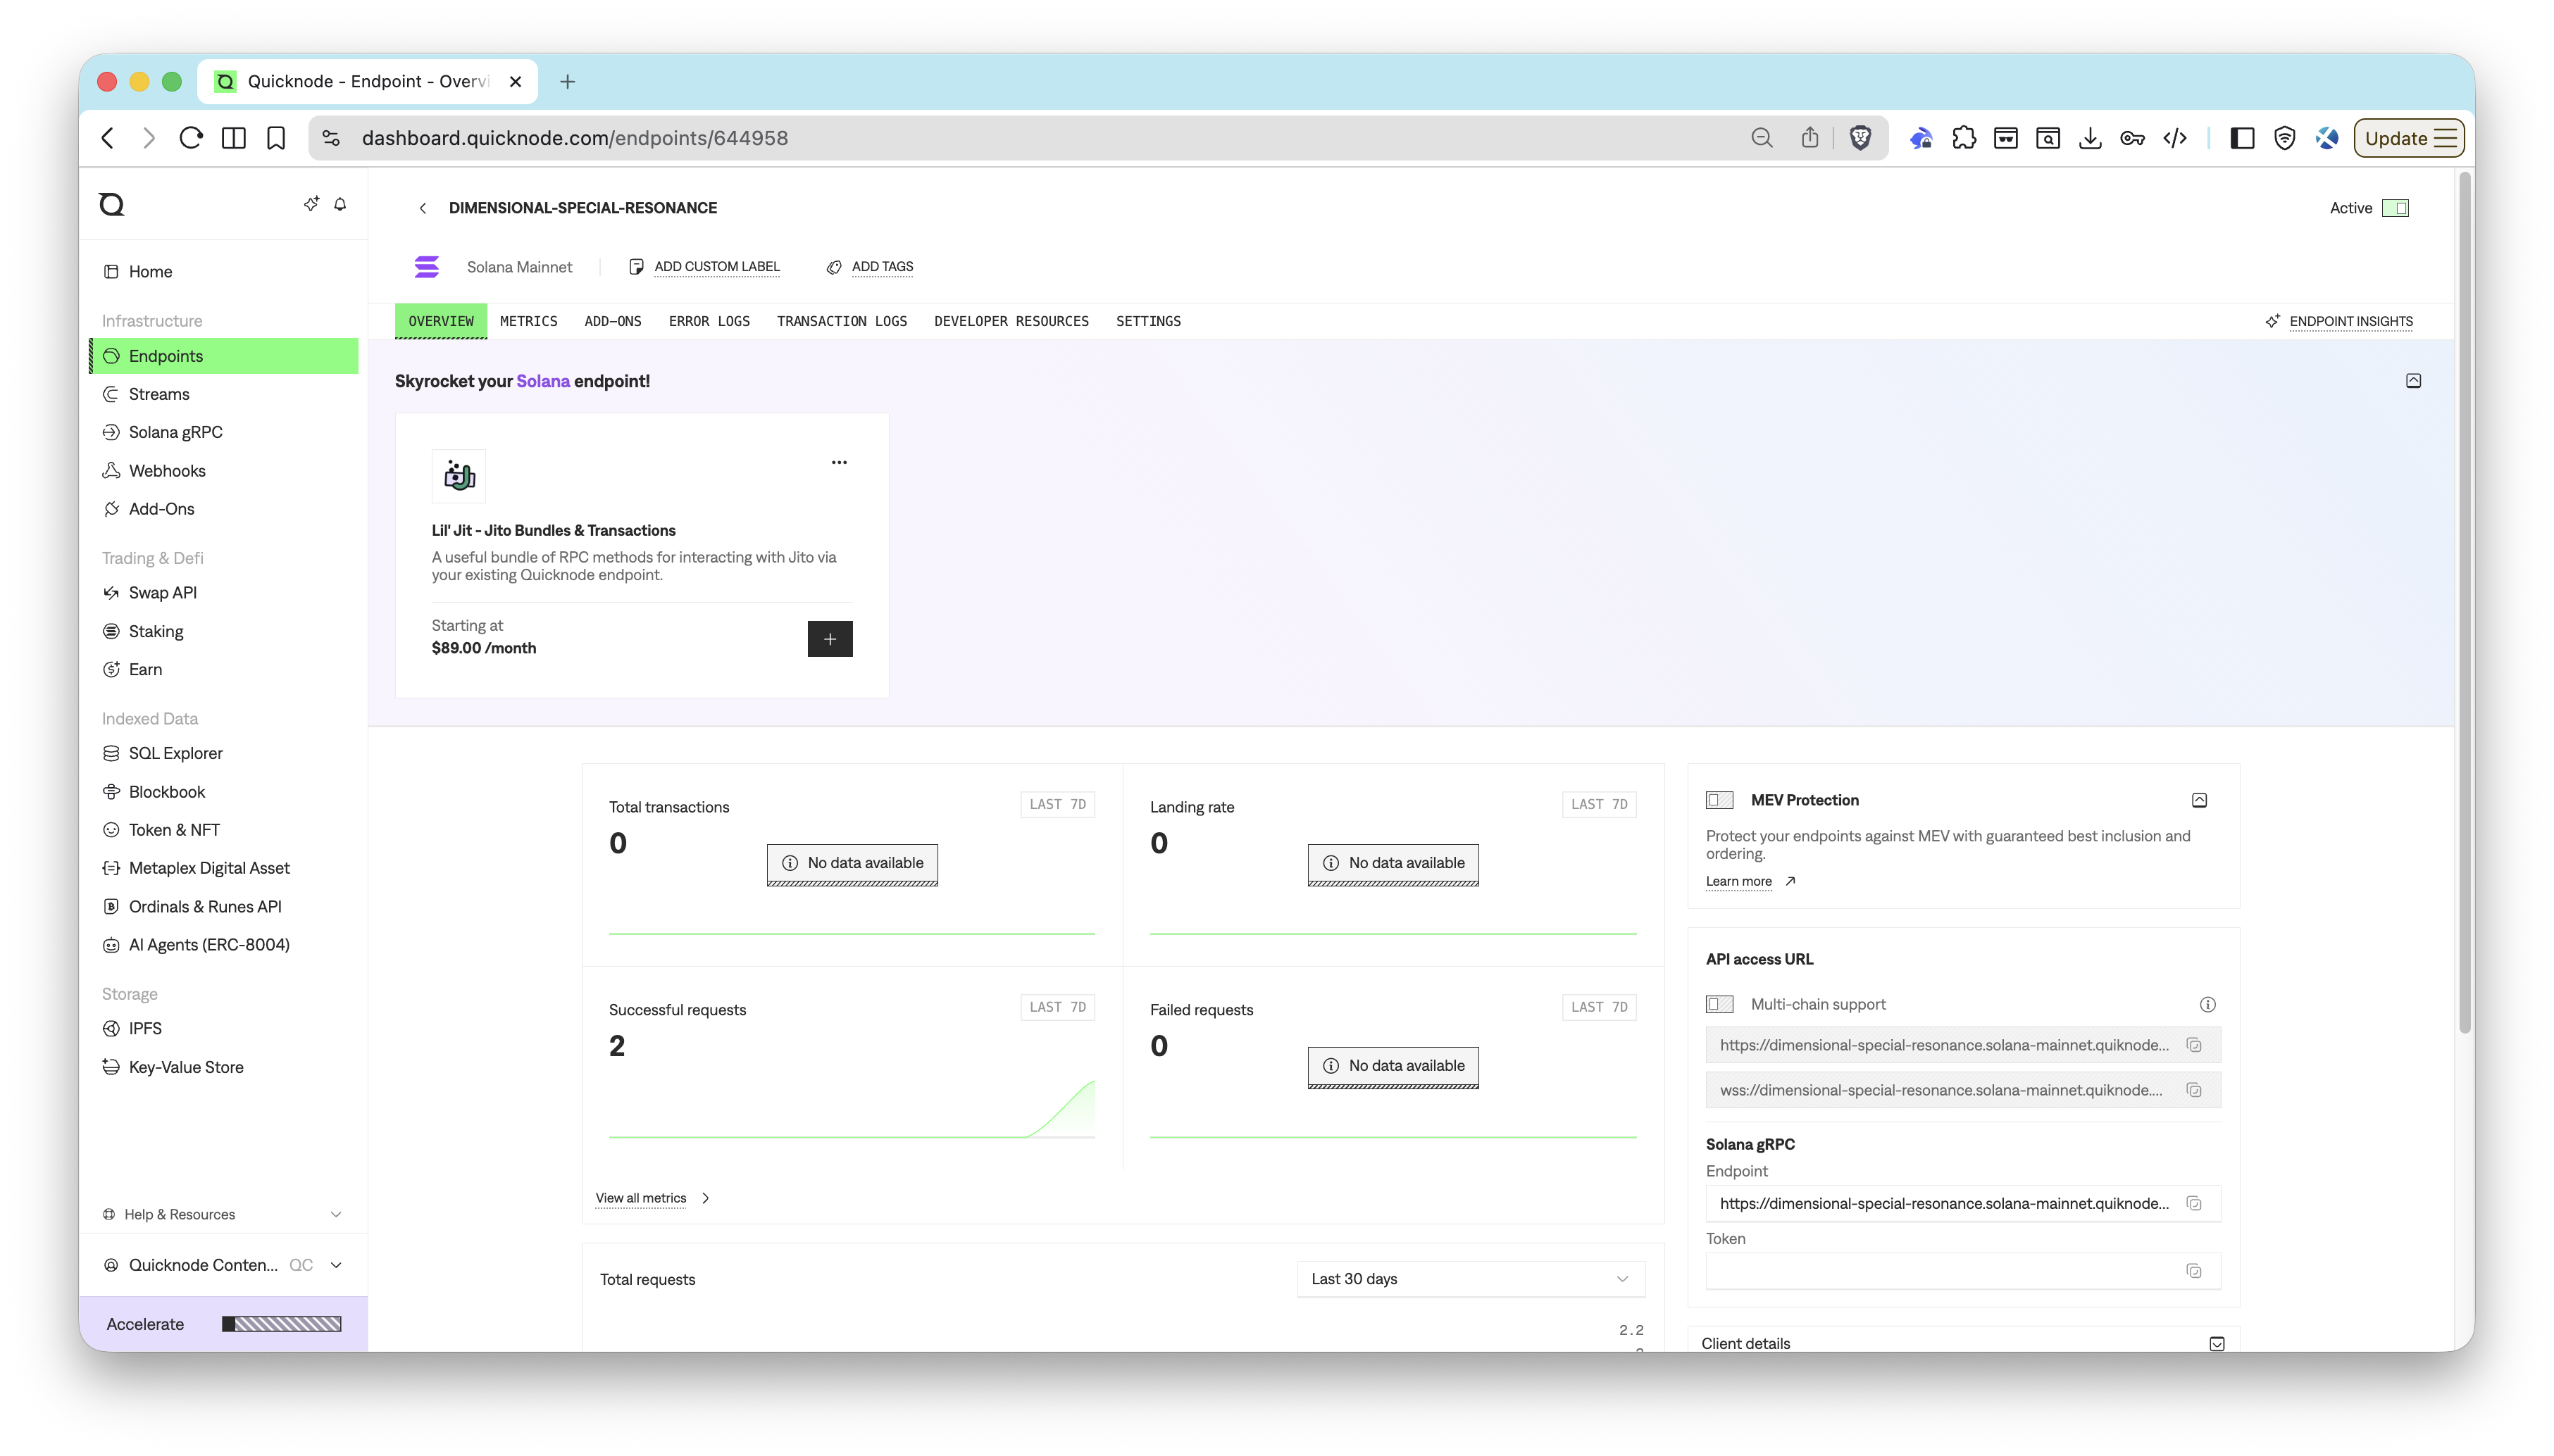
Task: Open the browser sidebar panel icon
Action: click(x=2242, y=138)
